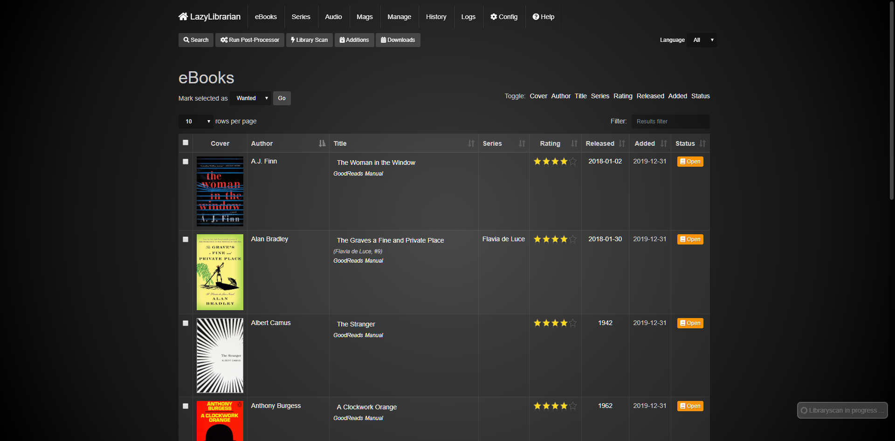Open the Language dropdown set to All
895x441 pixels.
[x=702, y=40]
